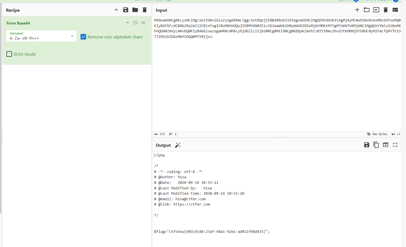406x247 pixels.
Task: Collapse the From Base64 operation
Action: (x=128, y=23)
